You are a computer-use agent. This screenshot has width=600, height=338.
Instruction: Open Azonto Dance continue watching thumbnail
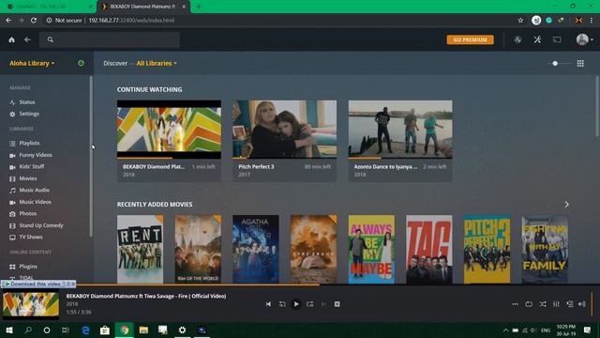tap(400, 130)
